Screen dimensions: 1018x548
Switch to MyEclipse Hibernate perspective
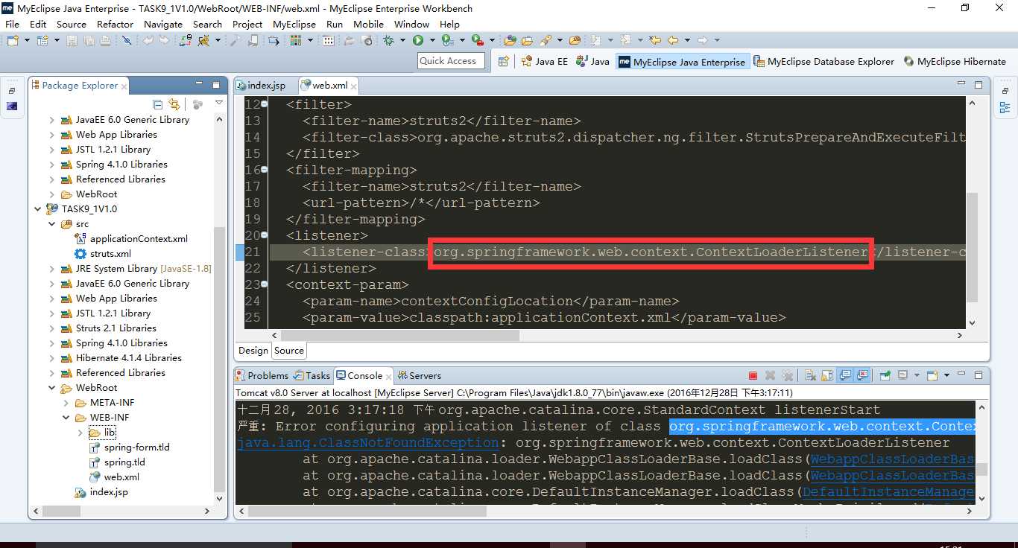tap(955, 62)
